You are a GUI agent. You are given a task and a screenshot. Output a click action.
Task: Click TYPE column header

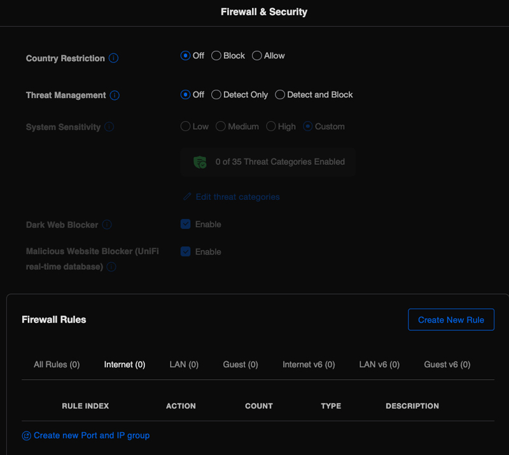(331, 406)
